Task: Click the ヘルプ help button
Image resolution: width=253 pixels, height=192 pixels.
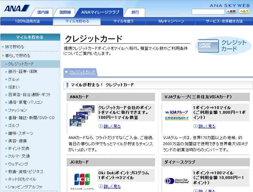Action: point(244,11)
